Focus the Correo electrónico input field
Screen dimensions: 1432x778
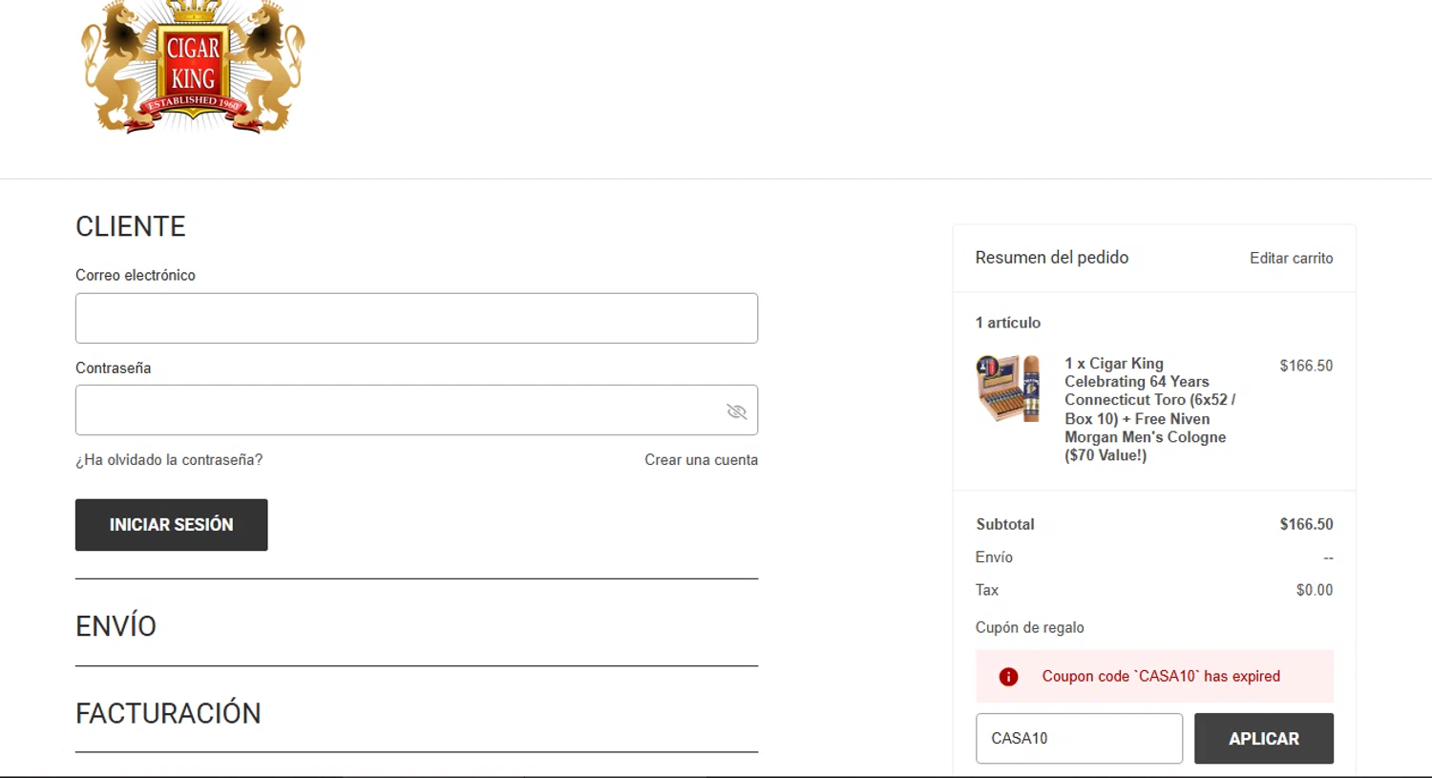tap(416, 318)
